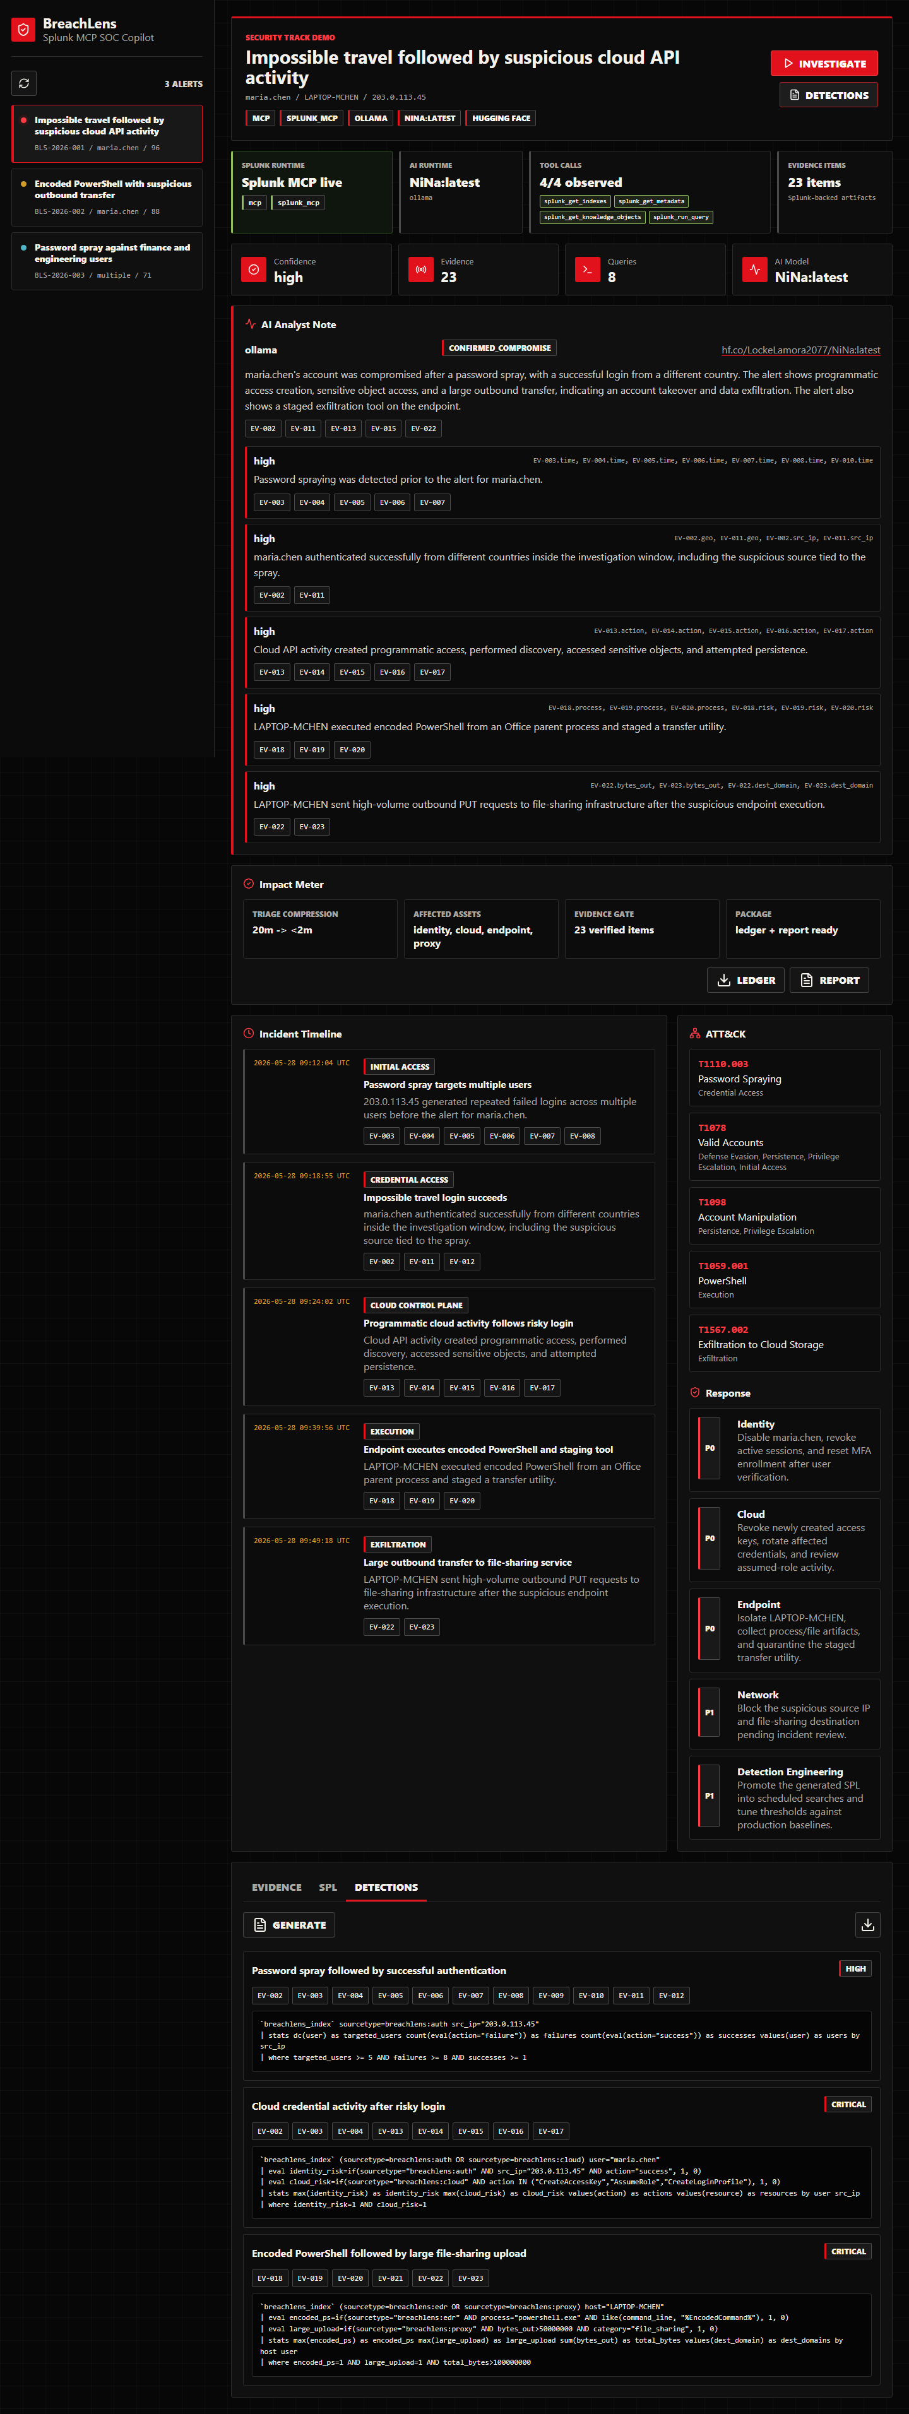The width and height of the screenshot is (909, 2414).
Task: Click HIGH severity badge on password spray detection
Action: pos(855,1969)
